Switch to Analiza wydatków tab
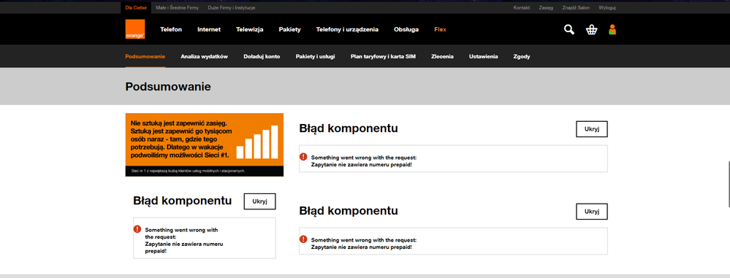This screenshot has height=278, width=730. (x=205, y=56)
